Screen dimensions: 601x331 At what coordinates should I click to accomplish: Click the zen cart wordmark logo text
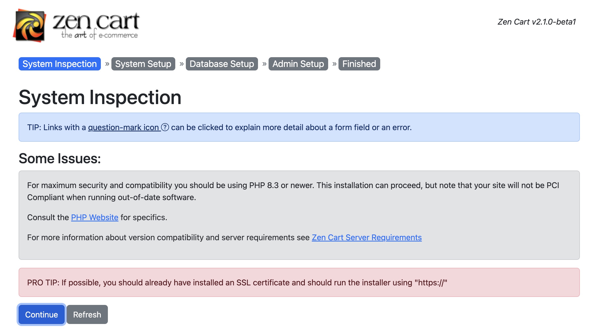coord(96,25)
